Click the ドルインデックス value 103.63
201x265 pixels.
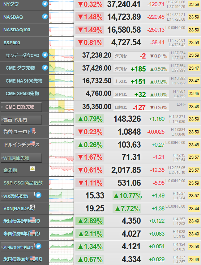pyautogui.click(x=129, y=145)
